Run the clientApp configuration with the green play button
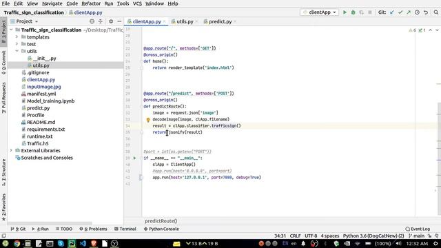The height and width of the screenshot is (248, 441). coord(345,12)
